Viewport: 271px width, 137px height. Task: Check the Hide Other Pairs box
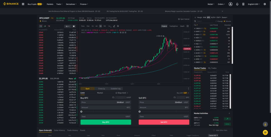(x=214, y=130)
